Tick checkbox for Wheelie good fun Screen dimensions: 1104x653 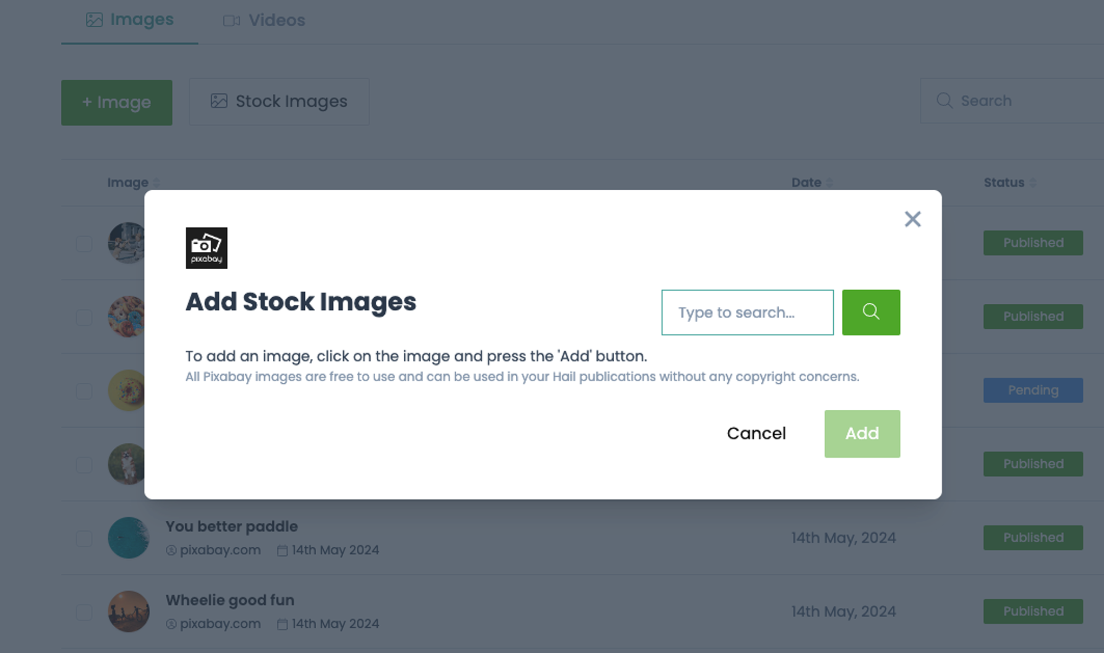pyautogui.click(x=84, y=612)
